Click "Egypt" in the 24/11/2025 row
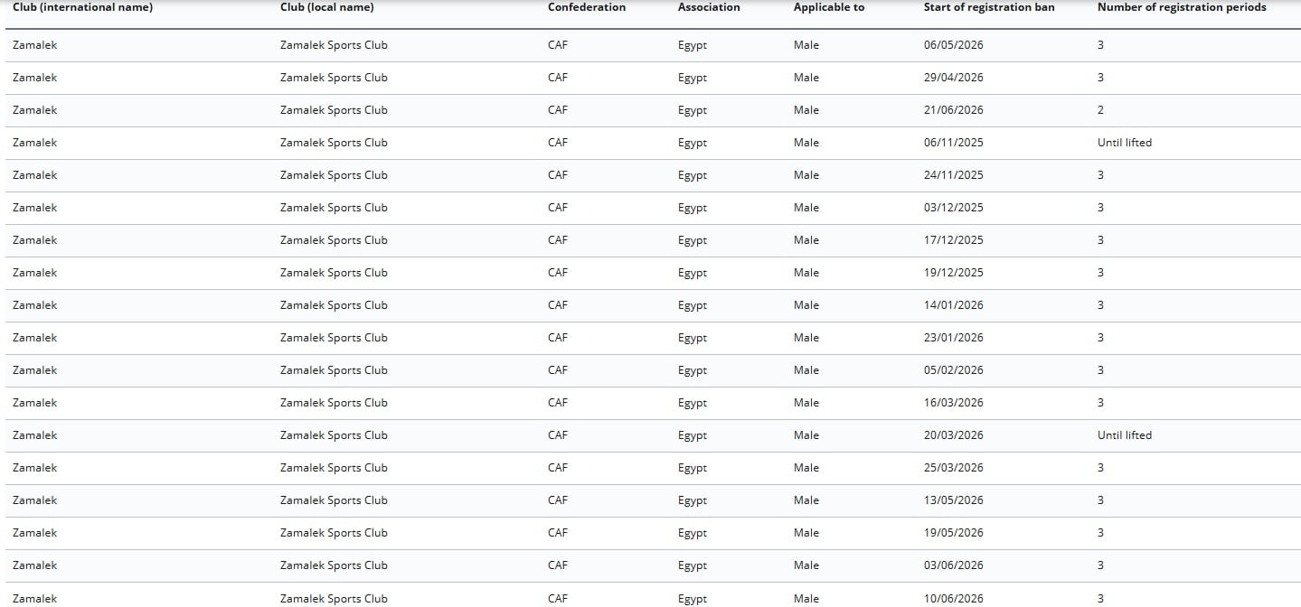The image size is (1301, 607). click(x=693, y=175)
